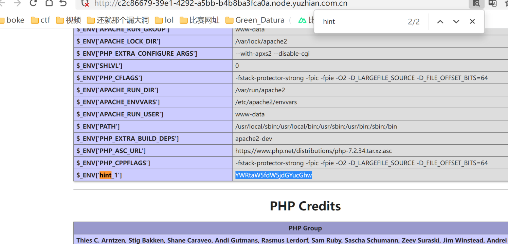
Task: Close the find-in-page search bar
Action: click(x=472, y=22)
